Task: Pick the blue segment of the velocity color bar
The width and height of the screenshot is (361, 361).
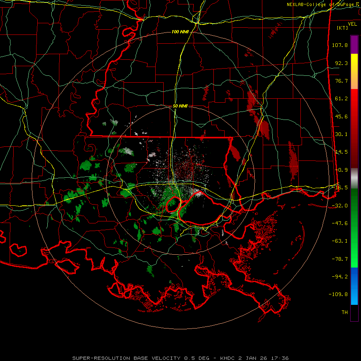Action: [354, 286]
